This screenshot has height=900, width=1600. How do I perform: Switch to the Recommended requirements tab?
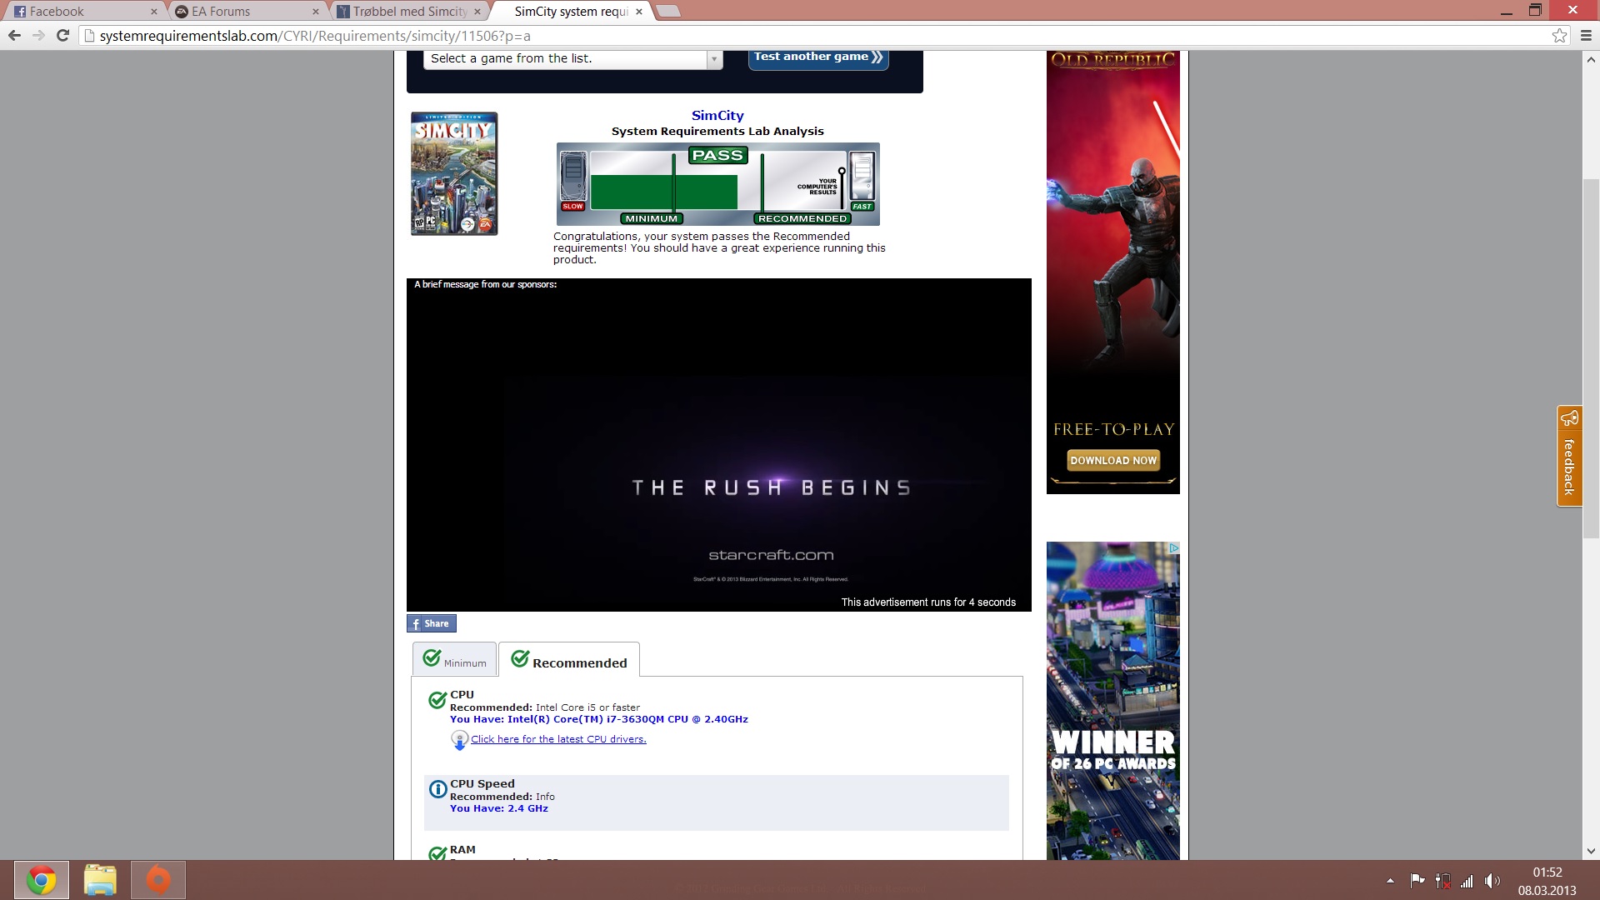569,659
